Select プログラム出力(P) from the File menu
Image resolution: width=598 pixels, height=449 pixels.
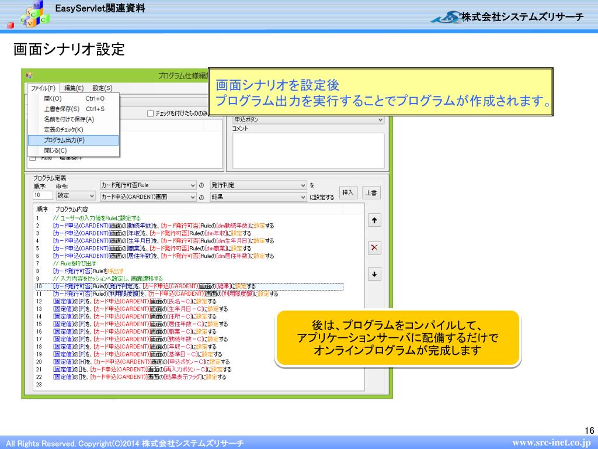(x=64, y=140)
